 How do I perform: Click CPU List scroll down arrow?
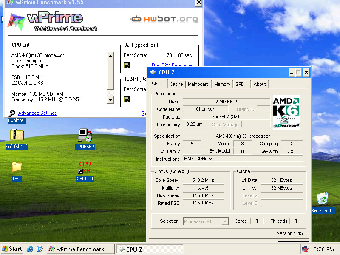tap(110, 100)
